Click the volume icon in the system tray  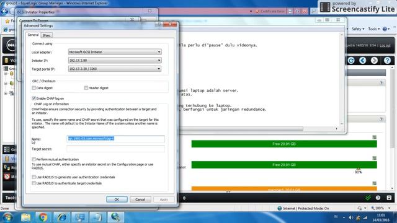pyautogui.click(x=351, y=217)
